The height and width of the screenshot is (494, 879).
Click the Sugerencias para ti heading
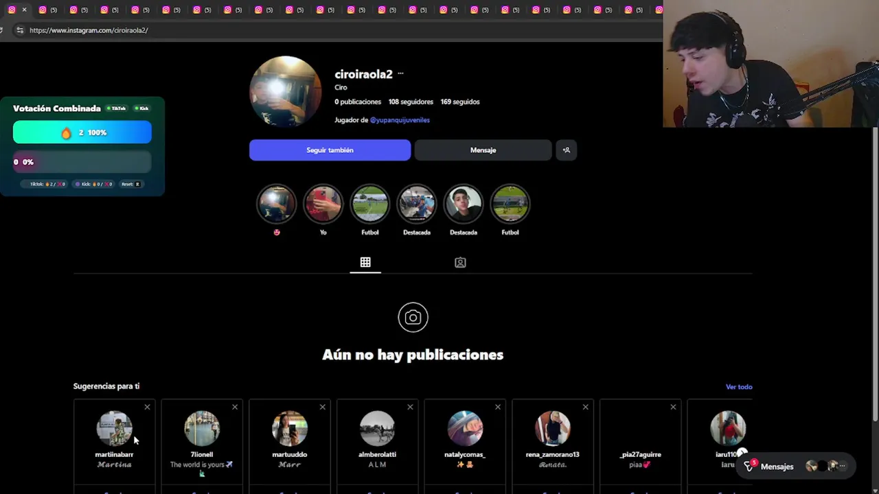click(106, 386)
